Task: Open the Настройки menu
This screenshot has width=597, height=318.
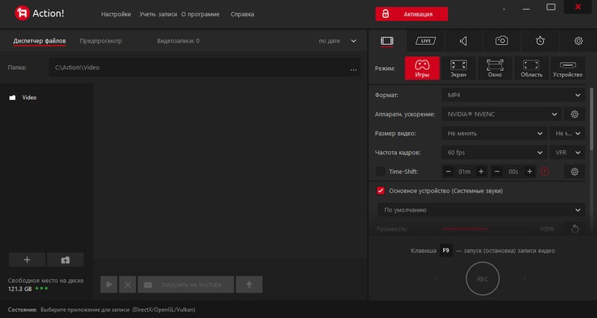Action: pos(116,14)
